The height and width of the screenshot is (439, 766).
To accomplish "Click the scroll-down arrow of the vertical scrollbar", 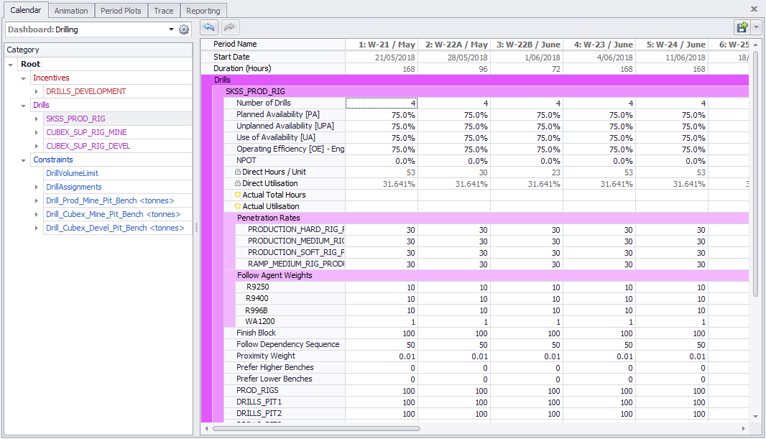I will pos(755,416).
